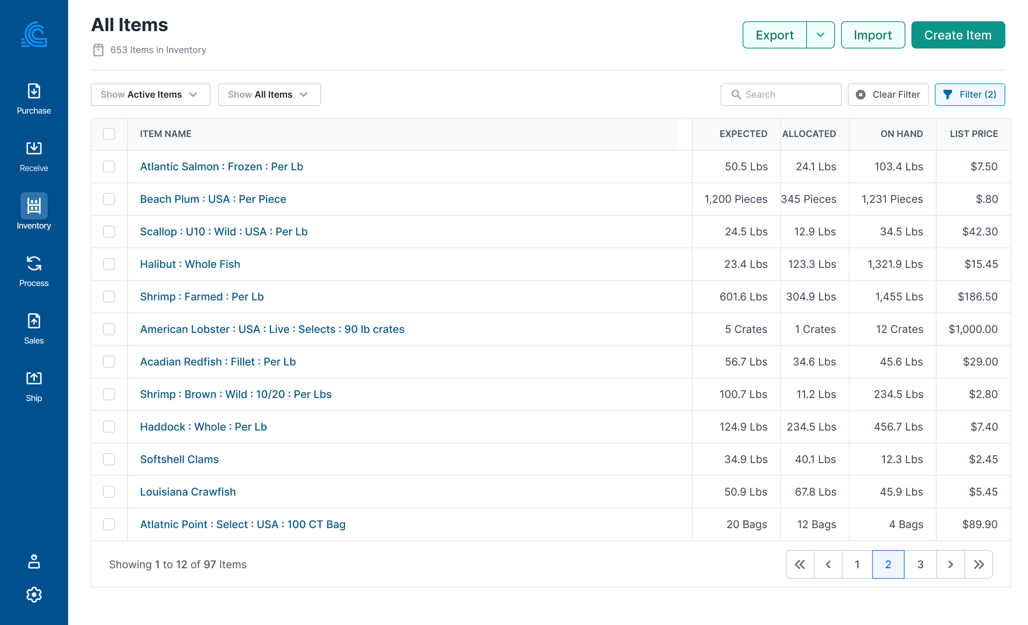Check the Atlantic Salmon row checkbox
The height and width of the screenshot is (625, 1028).
pyautogui.click(x=109, y=166)
